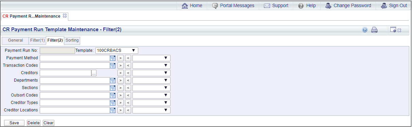412x127 pixels.
Task: Open the Creditor Locations selected-values dropdown
Action: [x=151, y=110]
